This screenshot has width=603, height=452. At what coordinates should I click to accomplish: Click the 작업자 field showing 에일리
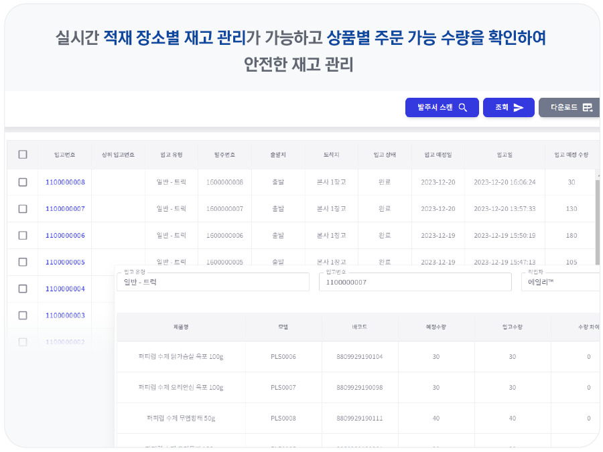point(559,282)
